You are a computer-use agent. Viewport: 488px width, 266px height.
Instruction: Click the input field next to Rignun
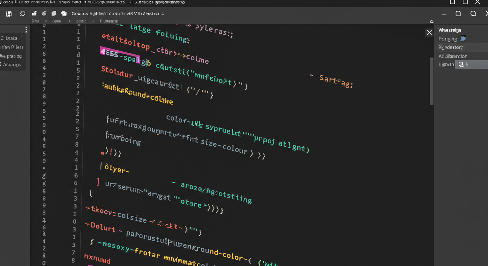click(x=471, y=64)
